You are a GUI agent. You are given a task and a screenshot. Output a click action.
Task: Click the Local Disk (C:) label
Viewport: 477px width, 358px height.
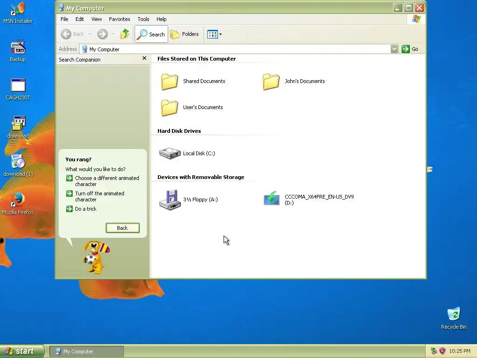point(199,153)
